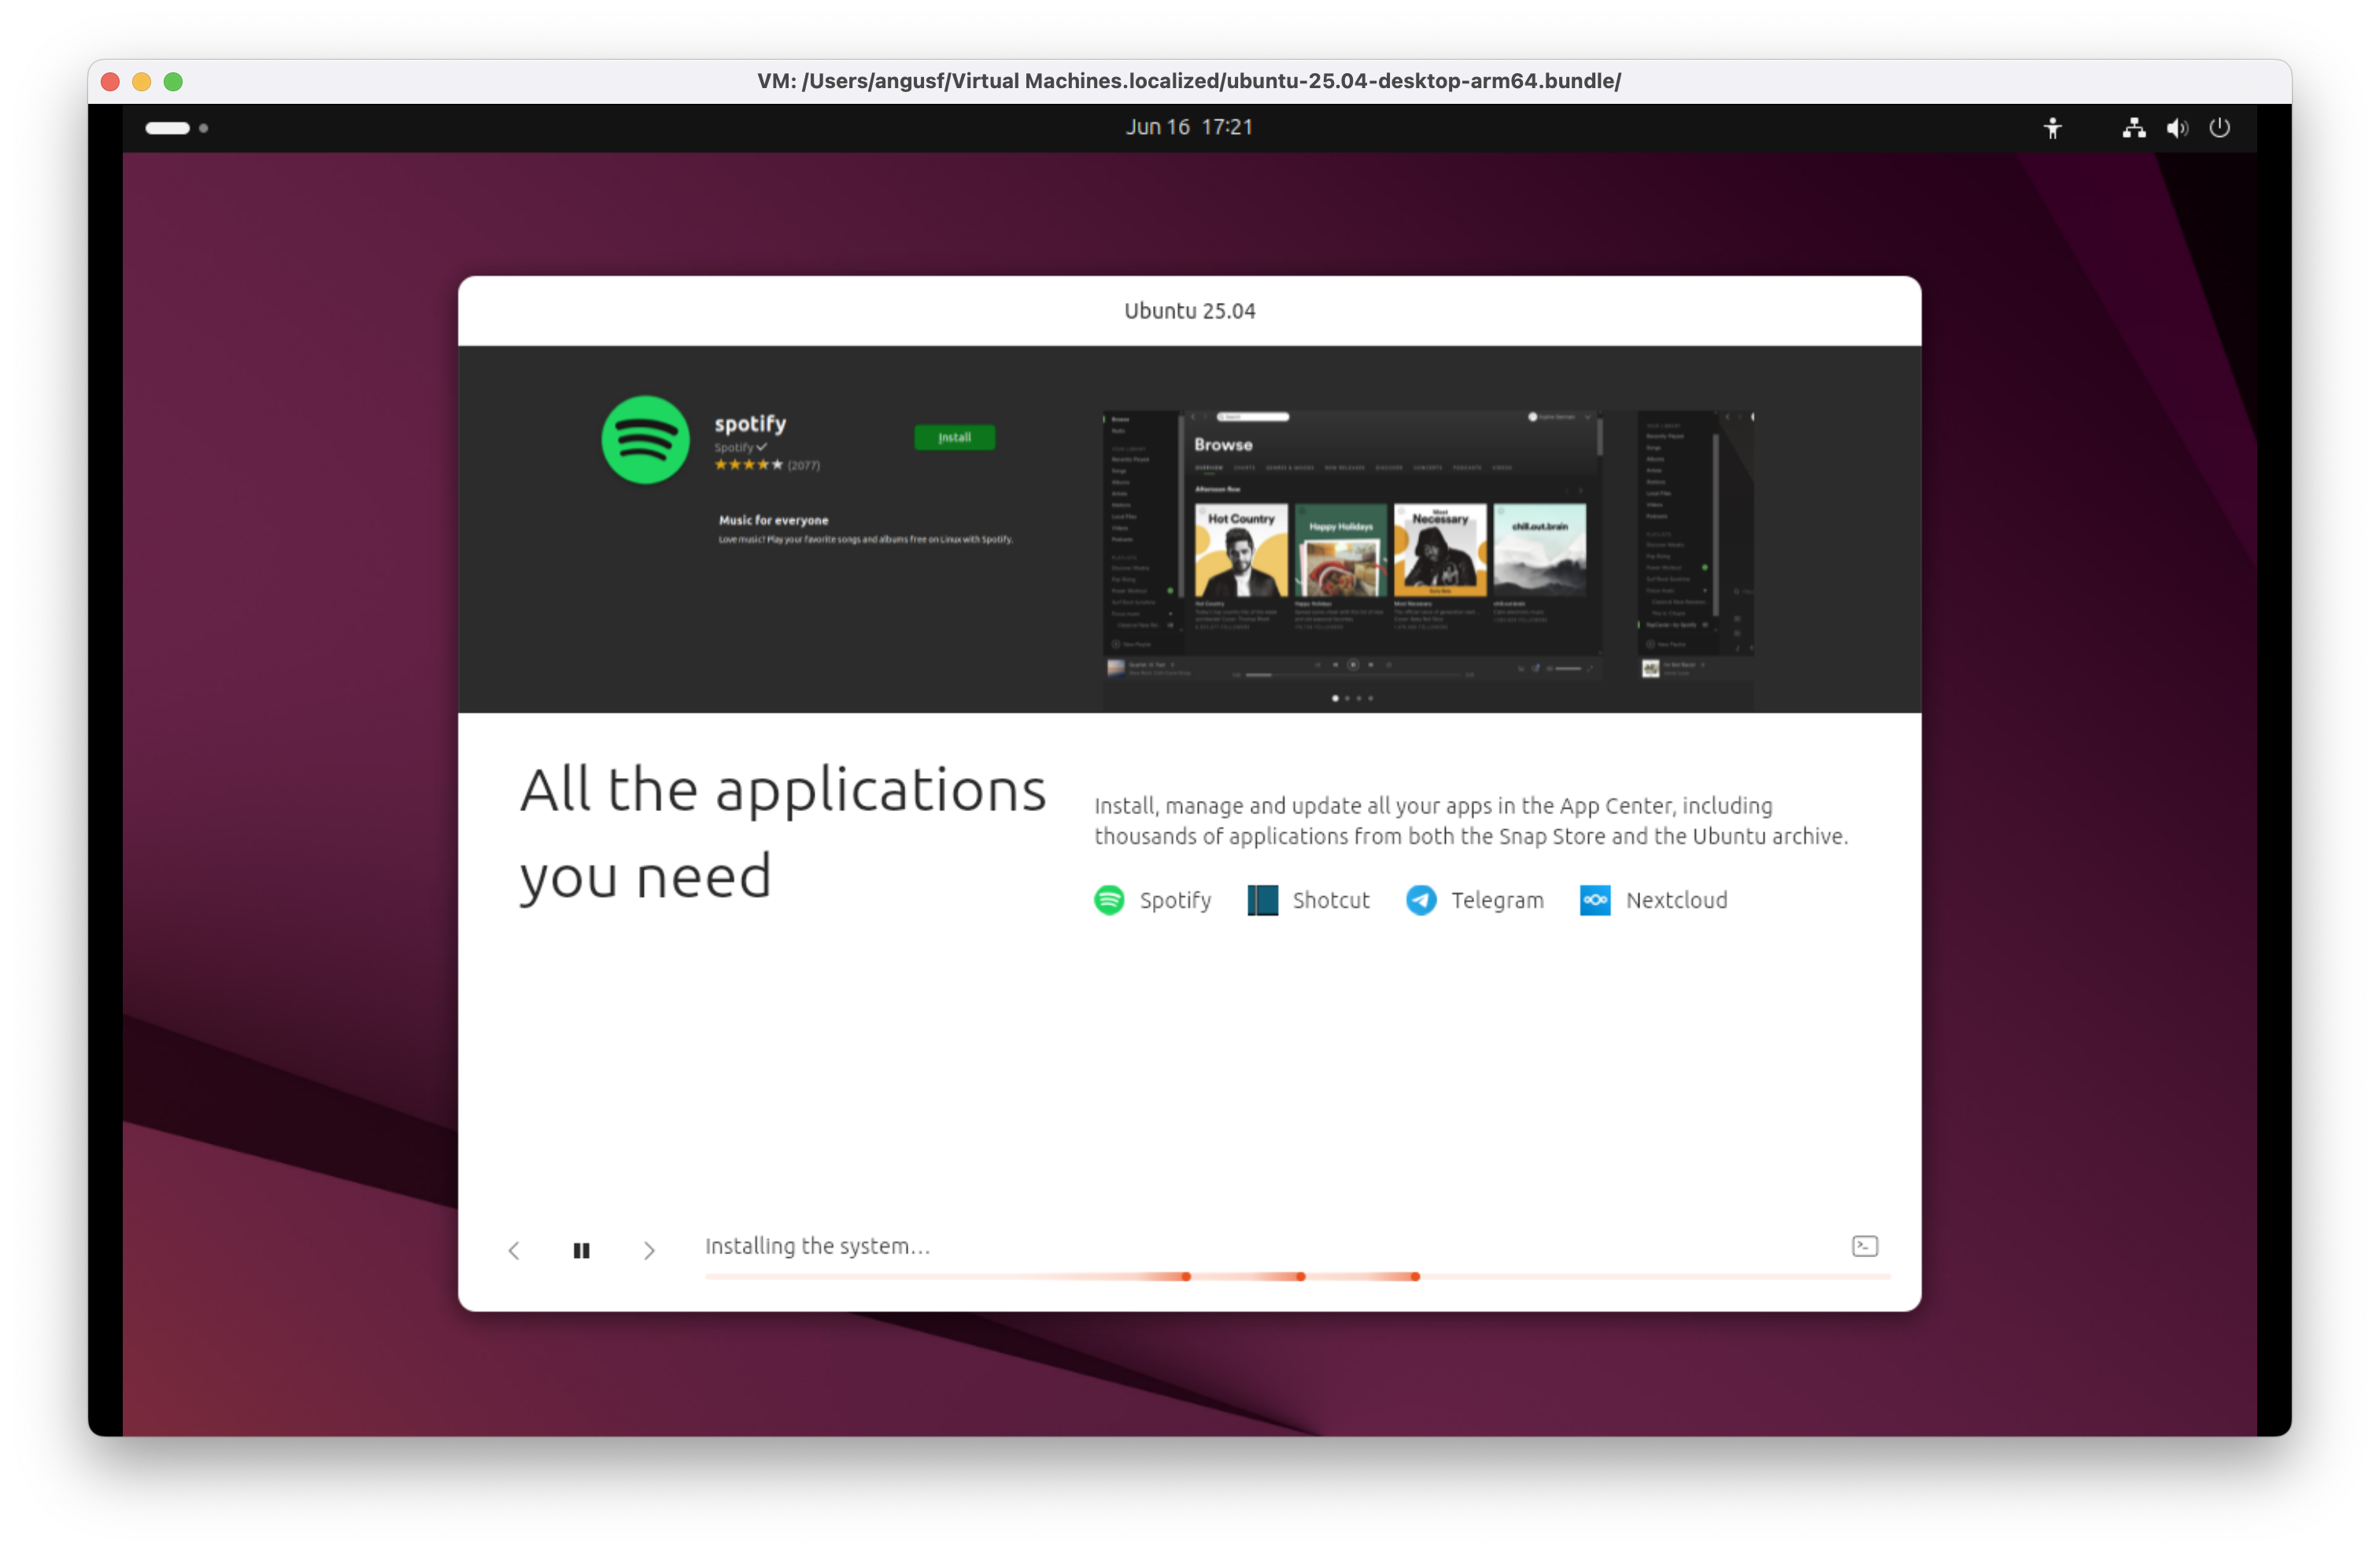Select the Shotcut app icon
The height and width of the screenshot is (1553, 2380).
[x=1262, y=899]
